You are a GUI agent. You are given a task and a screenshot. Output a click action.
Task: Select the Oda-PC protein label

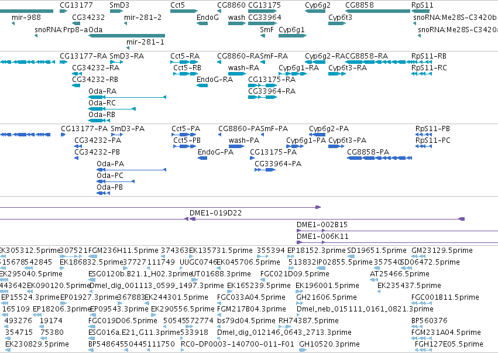(110, 176)
